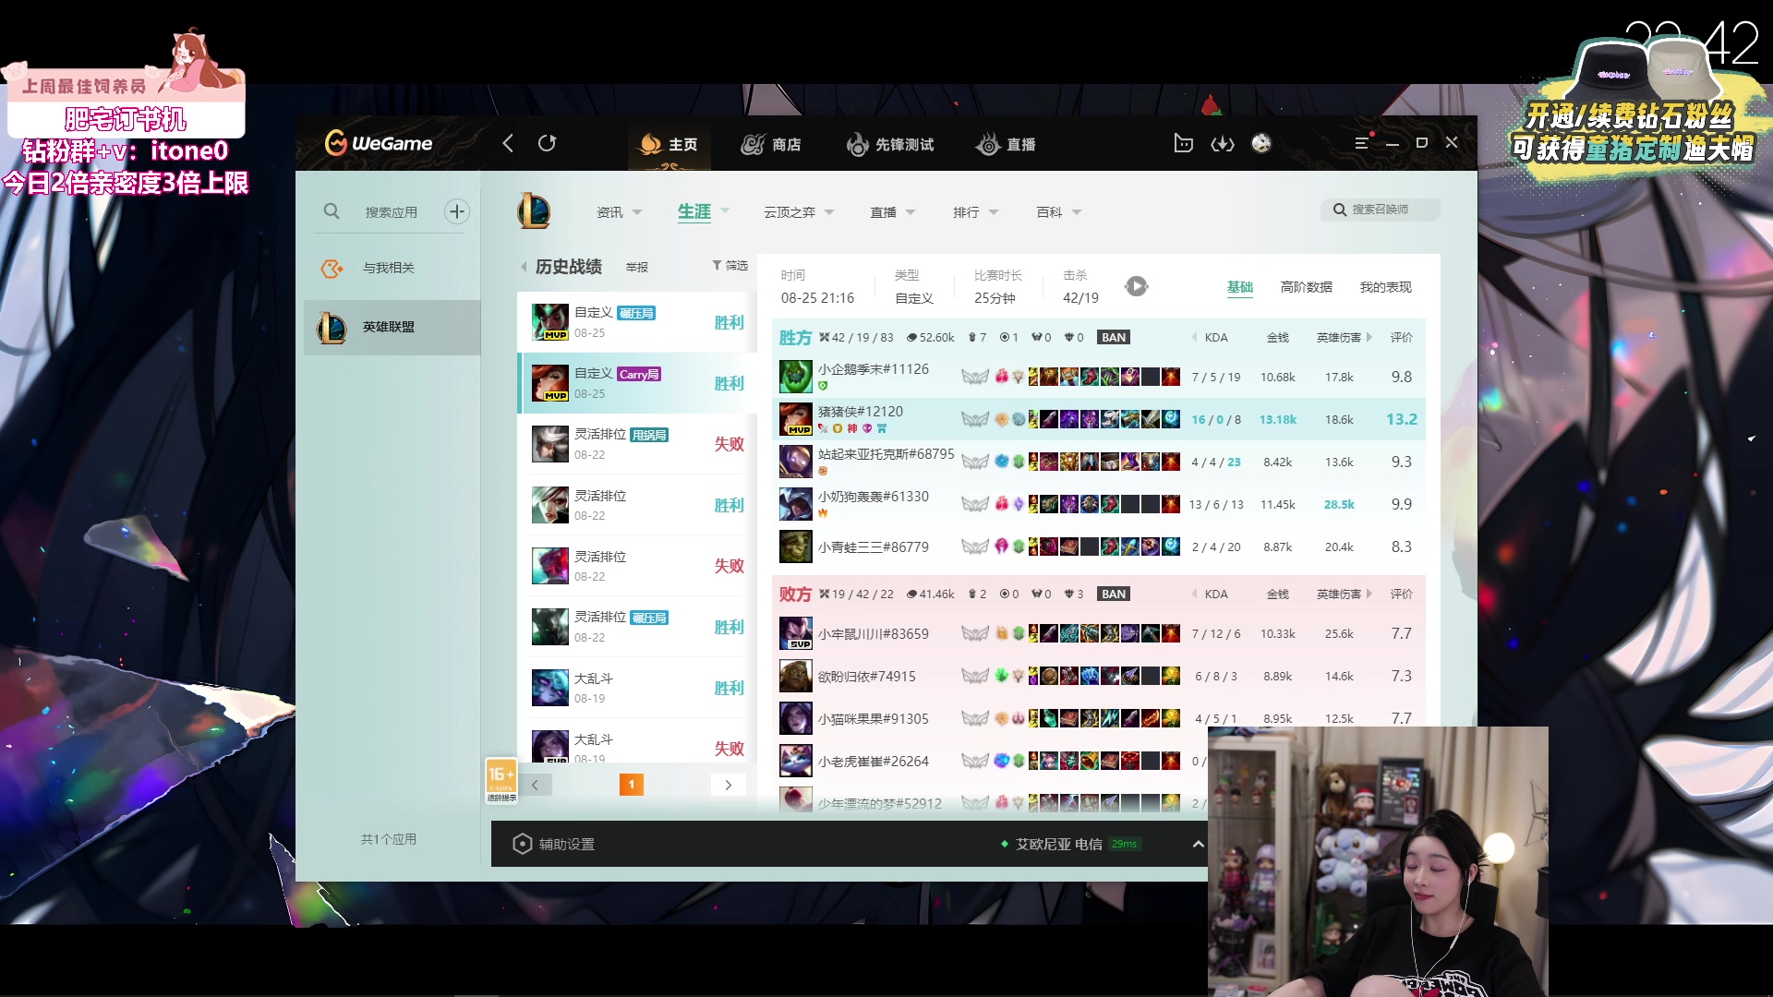The width and height of the screenshot is (1773, 997).
Task: Click the League of Legends logo
Action: [x=534, y=211]
